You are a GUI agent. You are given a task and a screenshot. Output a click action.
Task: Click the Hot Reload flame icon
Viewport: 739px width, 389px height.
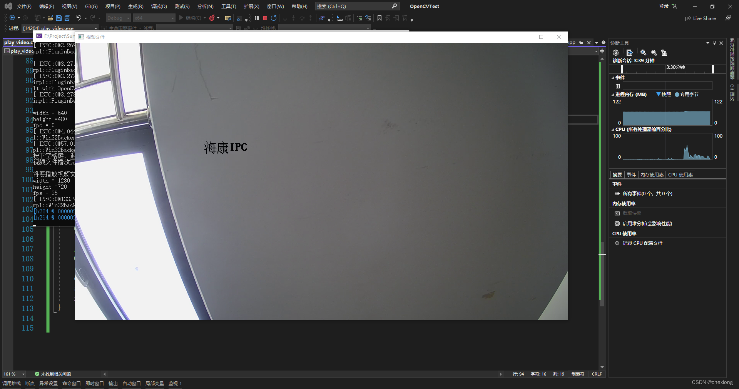point(212,18)
